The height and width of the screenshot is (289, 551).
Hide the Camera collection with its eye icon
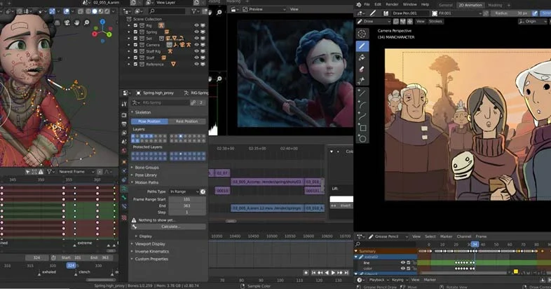[x=197, y=45]
